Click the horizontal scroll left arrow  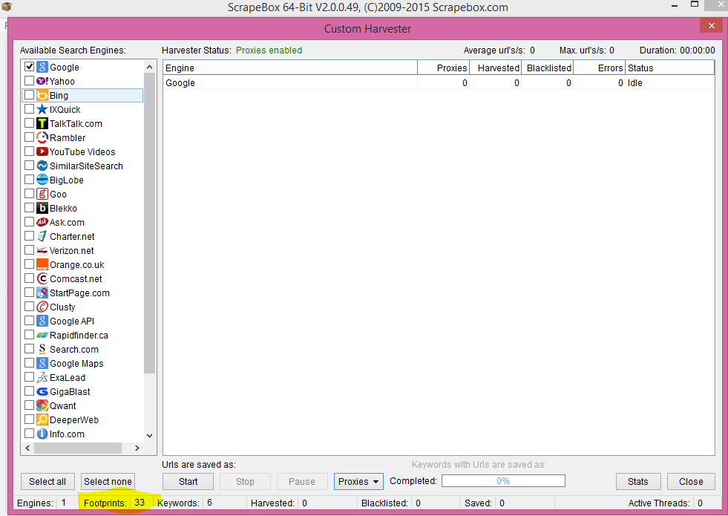27,448
